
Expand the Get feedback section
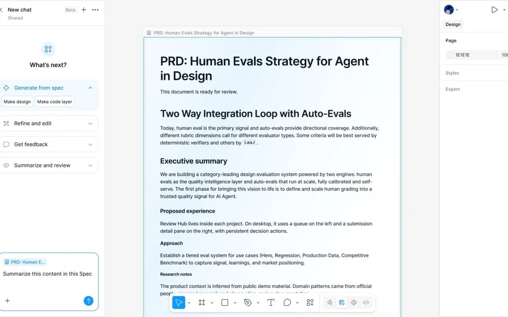click(90, 145)
